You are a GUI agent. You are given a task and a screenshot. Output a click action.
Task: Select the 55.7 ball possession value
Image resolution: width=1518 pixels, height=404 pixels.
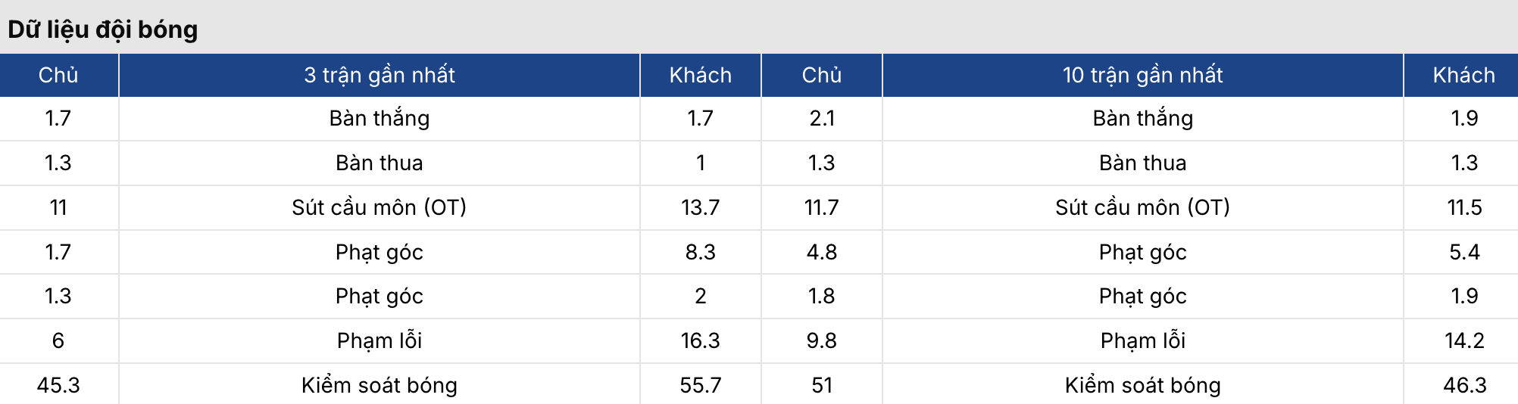[700, 385]
